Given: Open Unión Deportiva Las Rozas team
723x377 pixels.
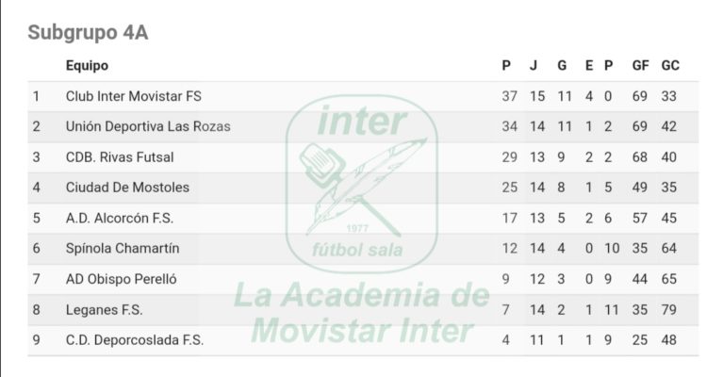Looking at the screenshot, I should pyautogui.click(x=148, y=126).
